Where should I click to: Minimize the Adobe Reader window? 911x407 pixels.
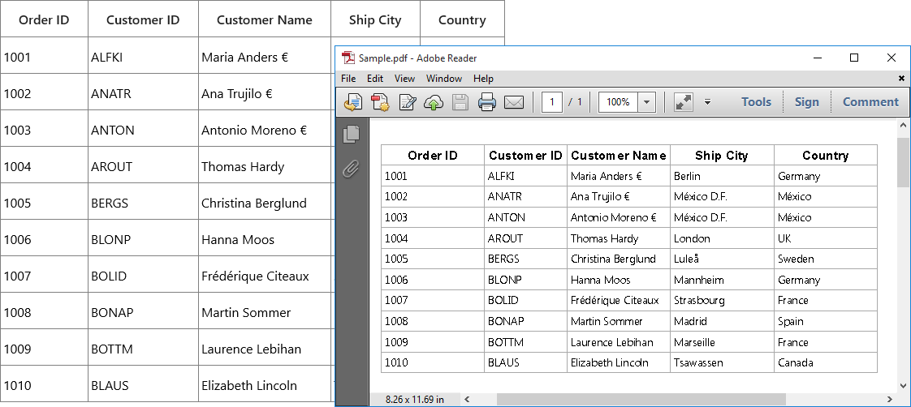coord(818,58)
